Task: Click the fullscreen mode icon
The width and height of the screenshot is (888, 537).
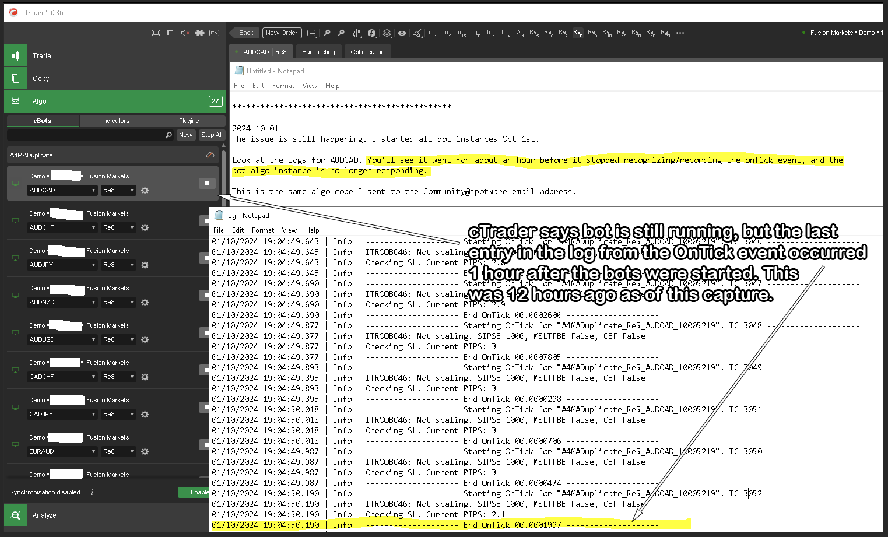Action: 156,33
